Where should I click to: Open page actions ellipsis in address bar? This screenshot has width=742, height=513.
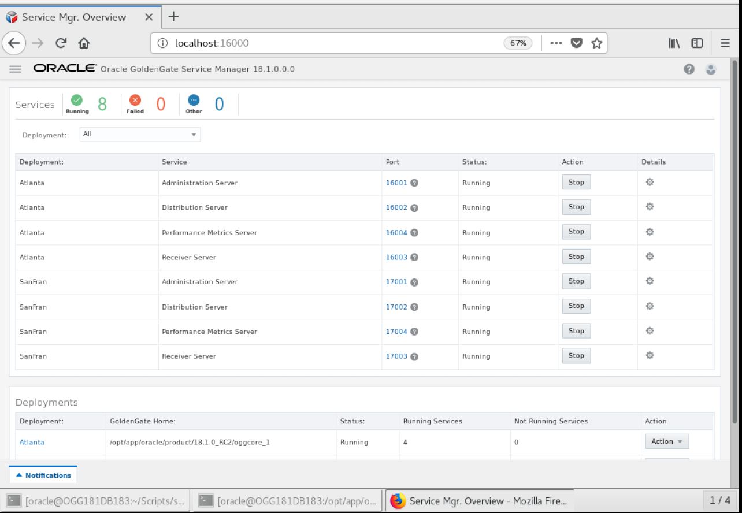(x=556, y=42)
